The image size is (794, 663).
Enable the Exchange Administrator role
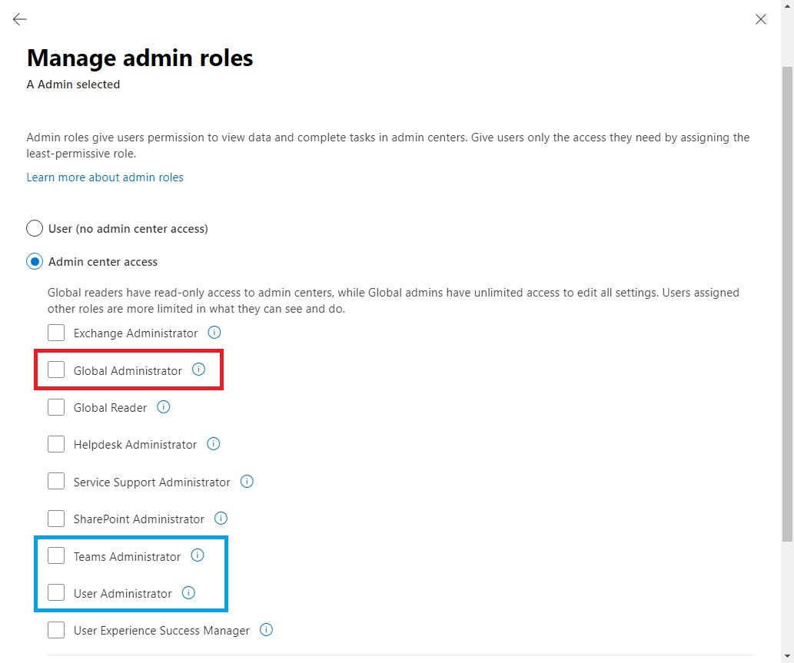pyautogui.click(x=55, y=333)
